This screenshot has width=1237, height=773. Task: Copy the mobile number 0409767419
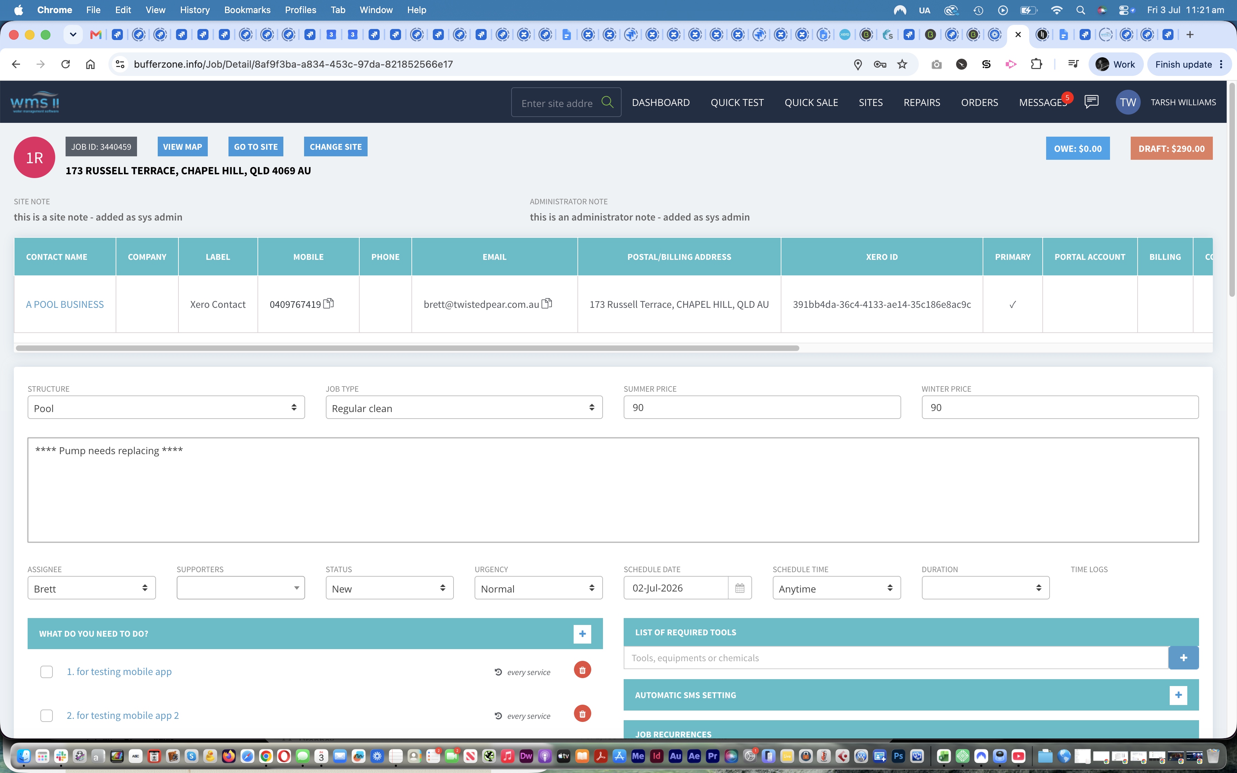click(329, 304)
